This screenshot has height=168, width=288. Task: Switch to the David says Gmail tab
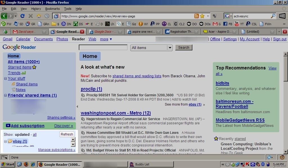click(29, 32)
